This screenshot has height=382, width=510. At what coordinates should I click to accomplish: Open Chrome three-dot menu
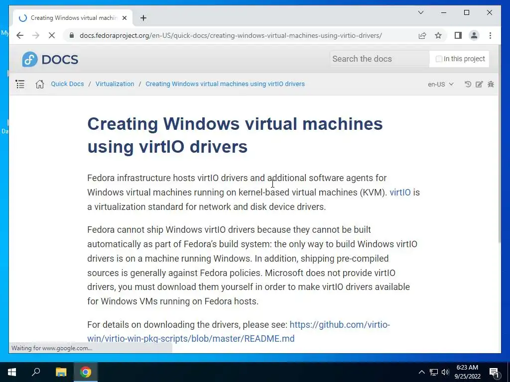pyautogui.click(x=490, y=35)
